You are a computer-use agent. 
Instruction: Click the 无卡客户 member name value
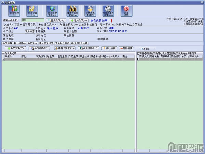coord(52,28)
